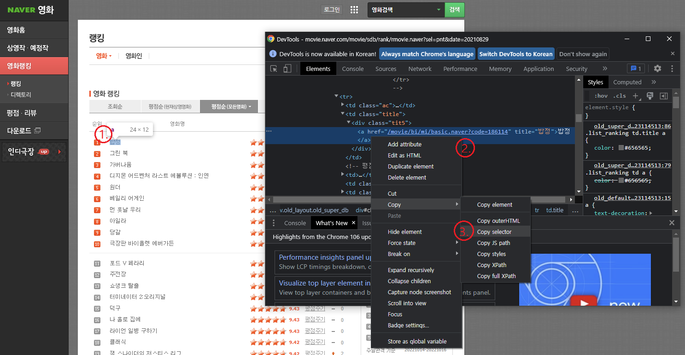Click the new style rule plus icon
Viewport: 685px width, 355px height.
point(635,96)
